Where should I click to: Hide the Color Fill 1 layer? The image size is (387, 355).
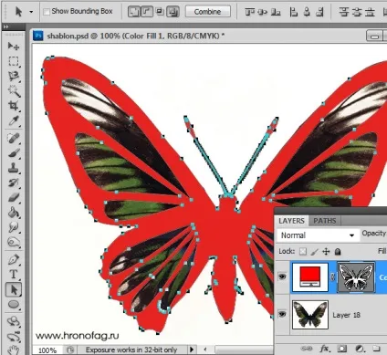click(282, 277)
